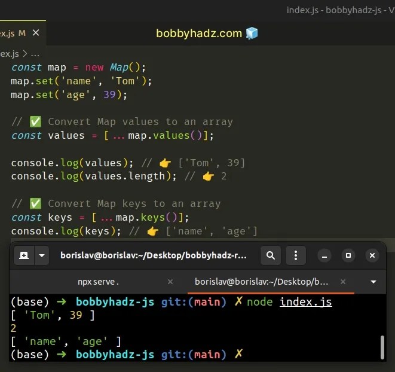Click 'const map = new Map();' line
This screenshot has height=372, width=395.
[78, 68]
